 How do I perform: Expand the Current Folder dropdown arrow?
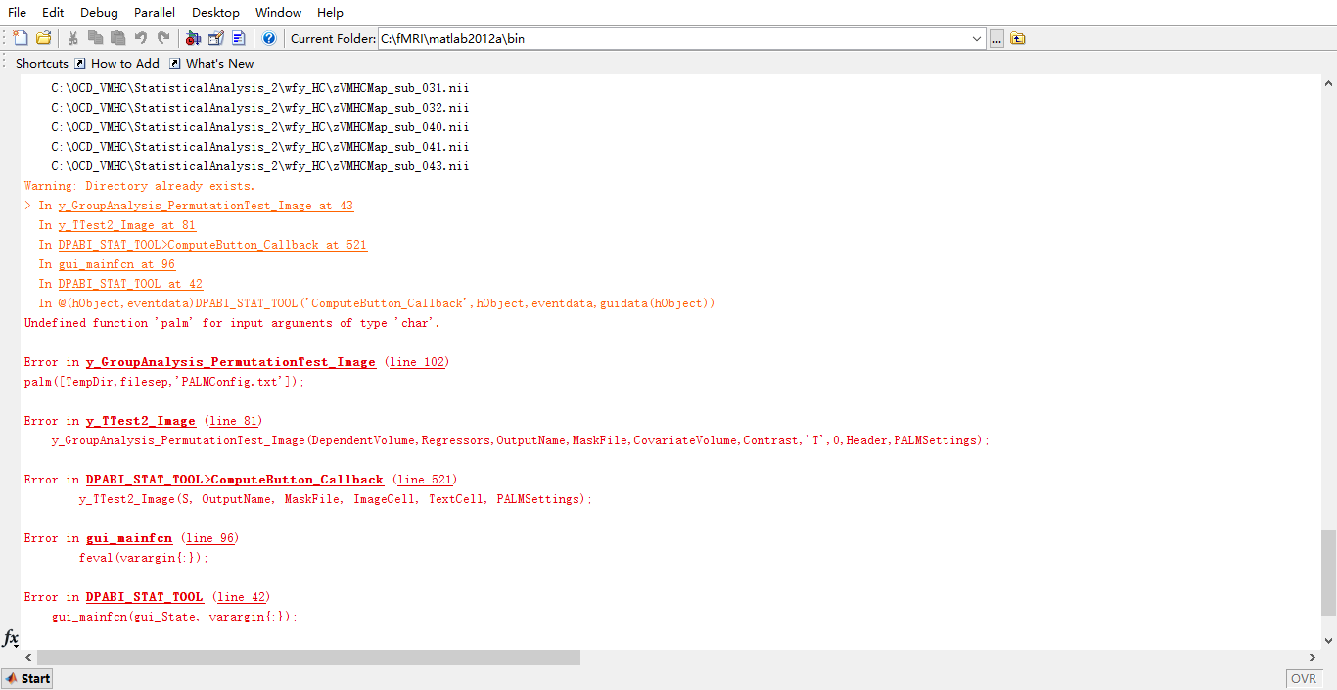(x=977, y=39)
